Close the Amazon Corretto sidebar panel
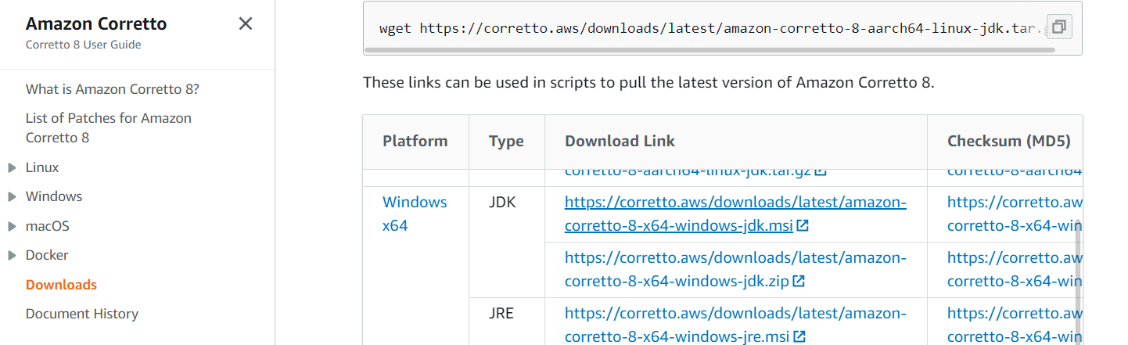Viewport: 1128px width, 345px height. coord(246,24)
